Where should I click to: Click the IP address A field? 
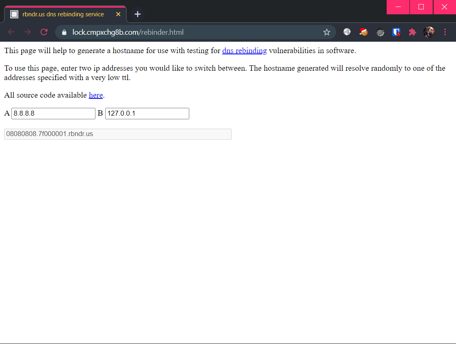click(53, 114)
